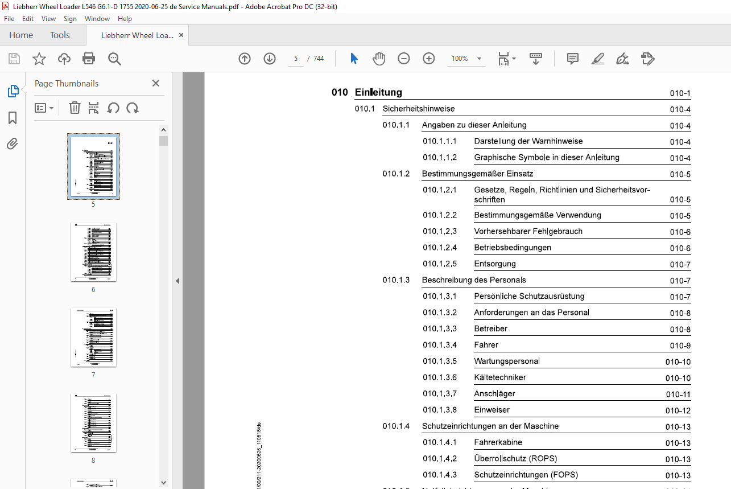Click the Überrollschutz (ROPS) entry
The height and width of the screenshot is (489, 731).
pos(515,458)
